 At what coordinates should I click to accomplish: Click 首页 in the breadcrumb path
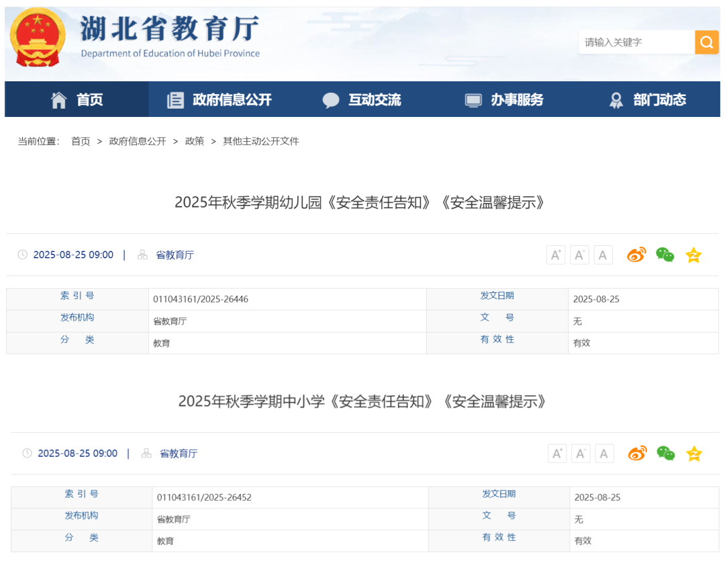81,141
